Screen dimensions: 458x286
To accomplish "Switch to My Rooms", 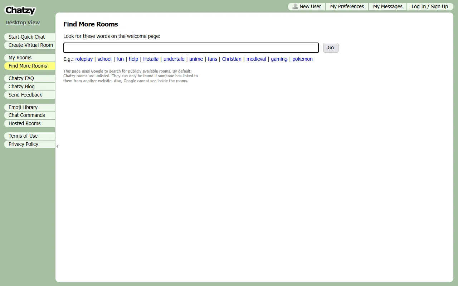I will (x=19, y=58).
